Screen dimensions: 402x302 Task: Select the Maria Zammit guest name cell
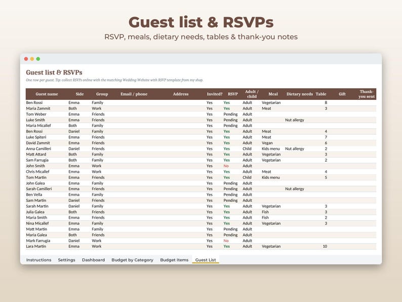(x=38, y=108)
